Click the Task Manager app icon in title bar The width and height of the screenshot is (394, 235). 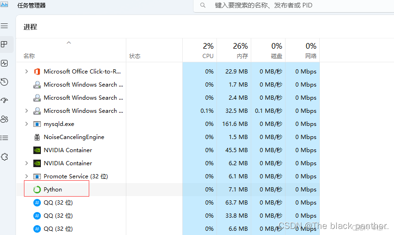(4, 4)
